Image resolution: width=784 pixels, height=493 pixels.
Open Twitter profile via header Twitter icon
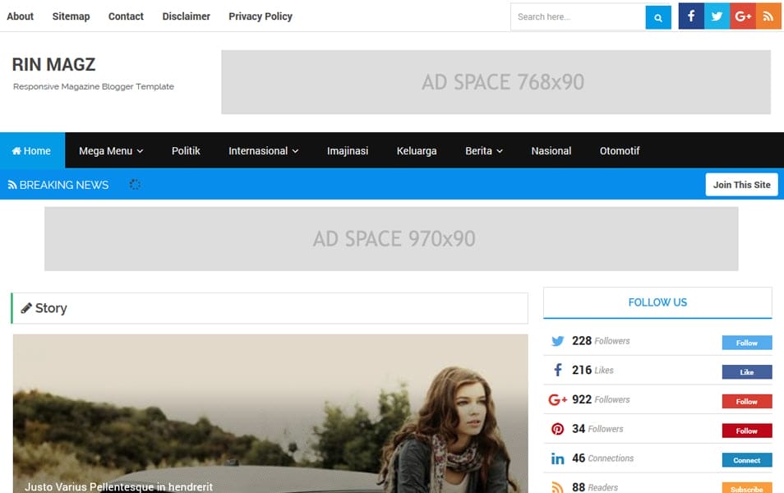coord(717,16)
